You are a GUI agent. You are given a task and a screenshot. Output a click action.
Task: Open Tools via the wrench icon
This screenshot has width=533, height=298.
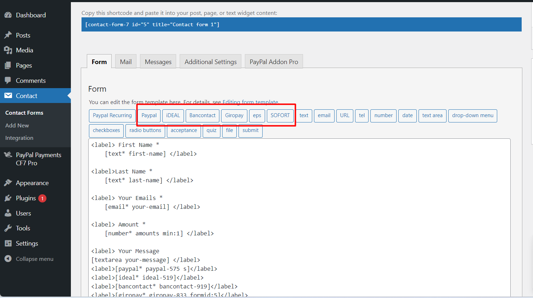(8, 228)
